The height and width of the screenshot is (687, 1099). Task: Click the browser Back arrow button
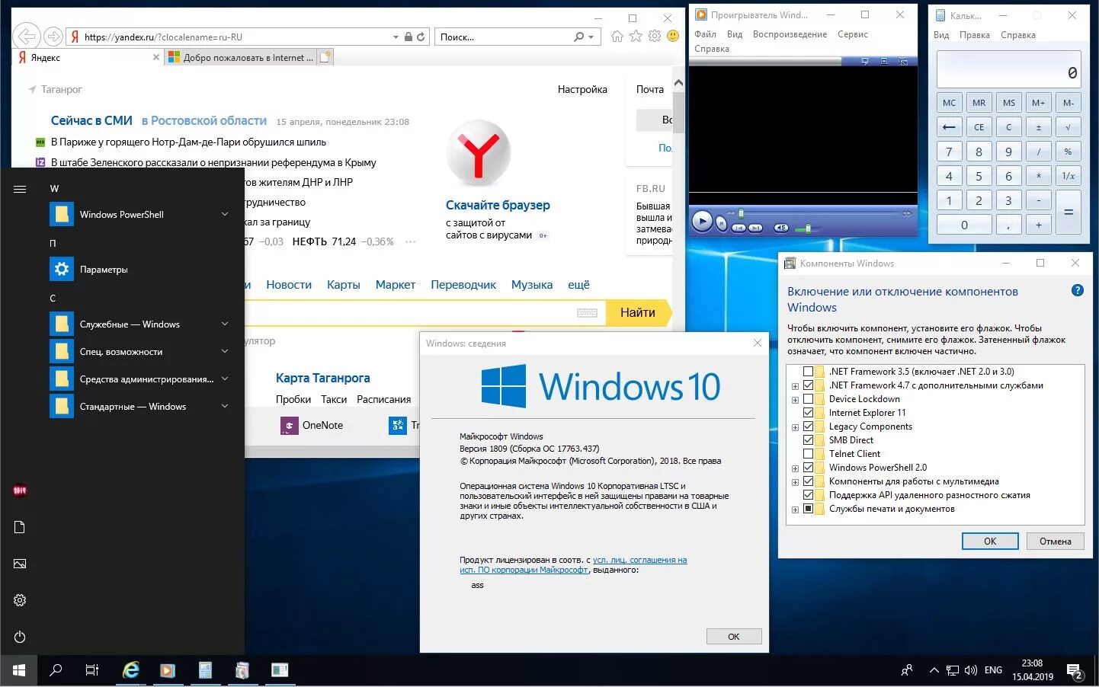tap(27, 36)
